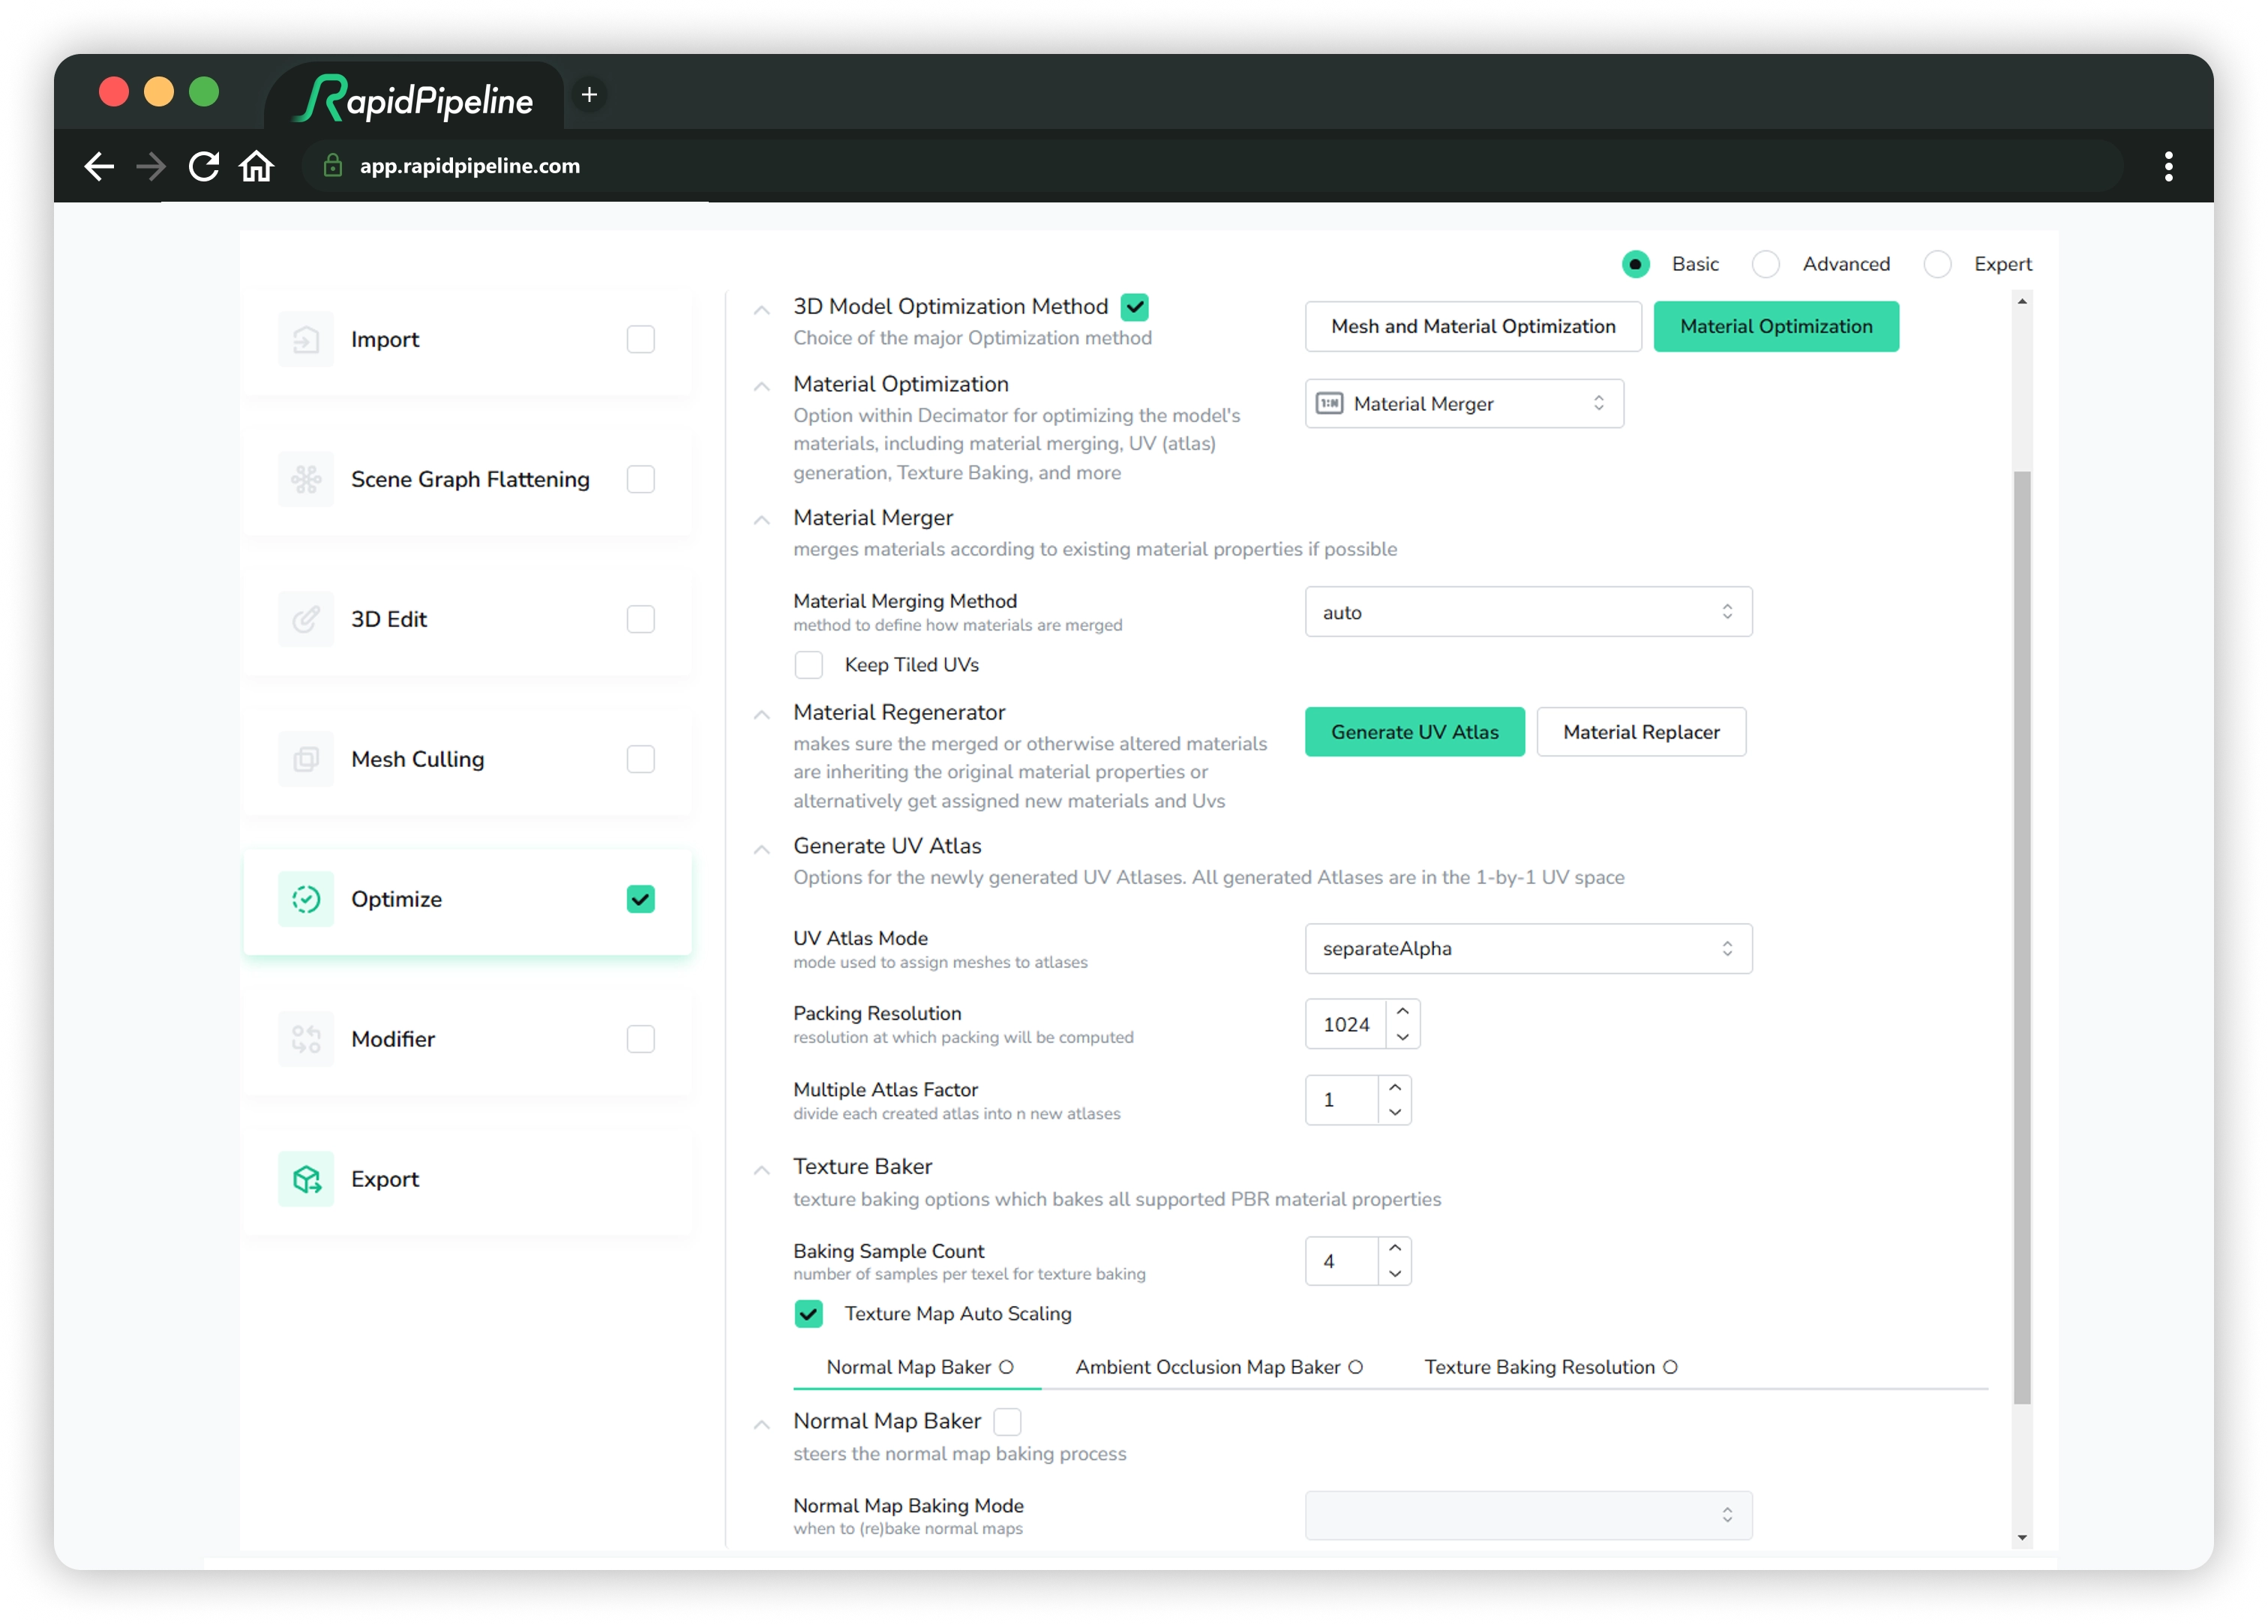Reload the page with refresh icon
Screen dimensions: 2268x1624
pos(204,166)
